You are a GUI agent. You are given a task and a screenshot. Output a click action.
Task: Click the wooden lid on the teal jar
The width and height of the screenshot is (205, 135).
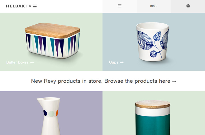coord(153,104)
